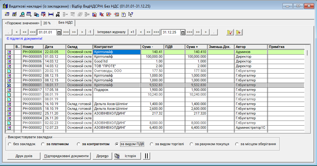This screenshot has height=166, width=317.
Task: Click the new document toolbar icon
Action: pos(7,14)
